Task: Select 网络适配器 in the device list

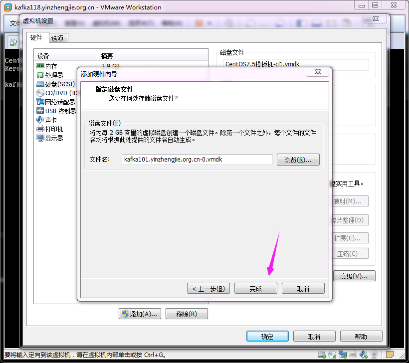Action: pos(60,102)
